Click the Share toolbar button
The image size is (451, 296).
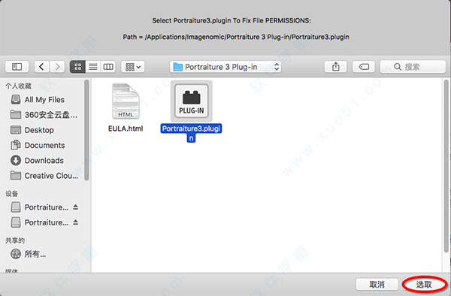pos(336,67)
